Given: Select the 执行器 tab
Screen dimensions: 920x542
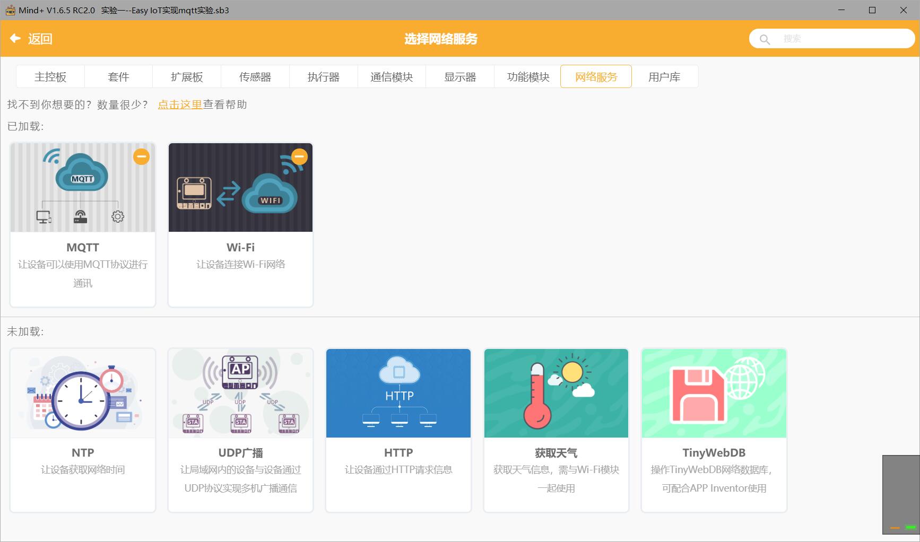Looking at the screenshot, I should pos(324,77).
